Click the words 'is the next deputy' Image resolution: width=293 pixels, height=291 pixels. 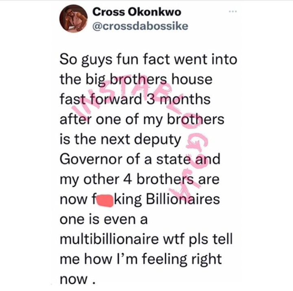point(120,140)
